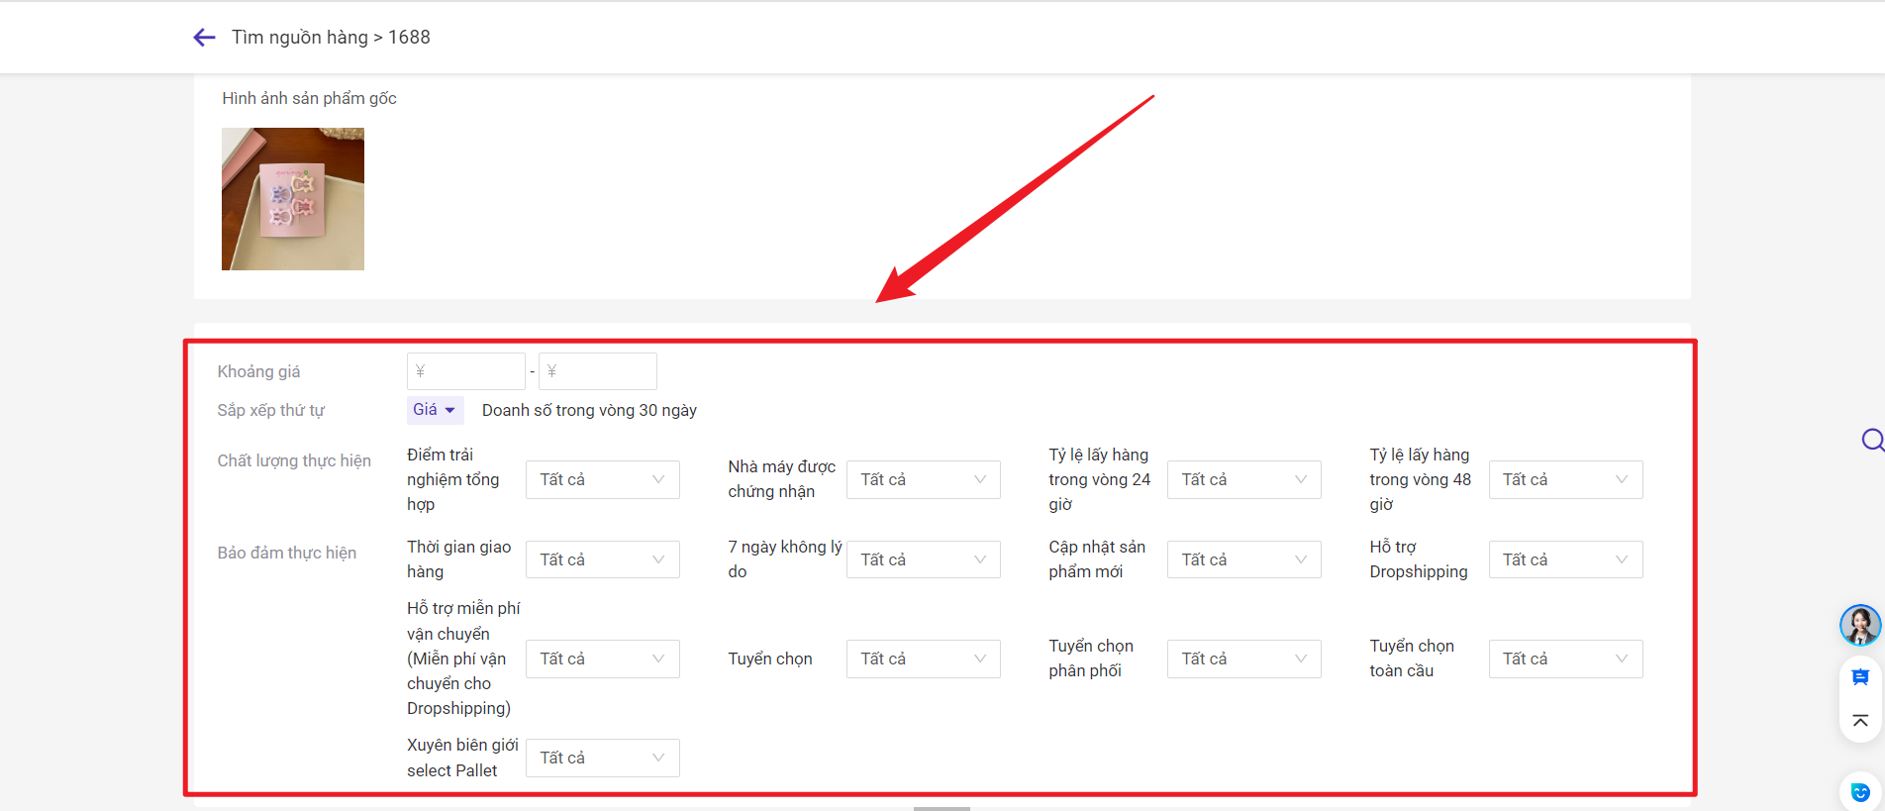Sort by Doanh số trong vòng 30 ngày
The height and width of the screenshot is (811, 1885).
point(589,410)
